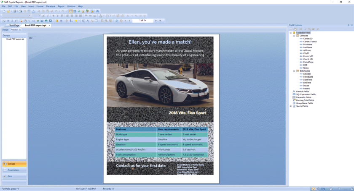This screenshot has width=354, height=191.
Task: Close the Email PDF export.rpt tab
Action: [x=49, y=26]
